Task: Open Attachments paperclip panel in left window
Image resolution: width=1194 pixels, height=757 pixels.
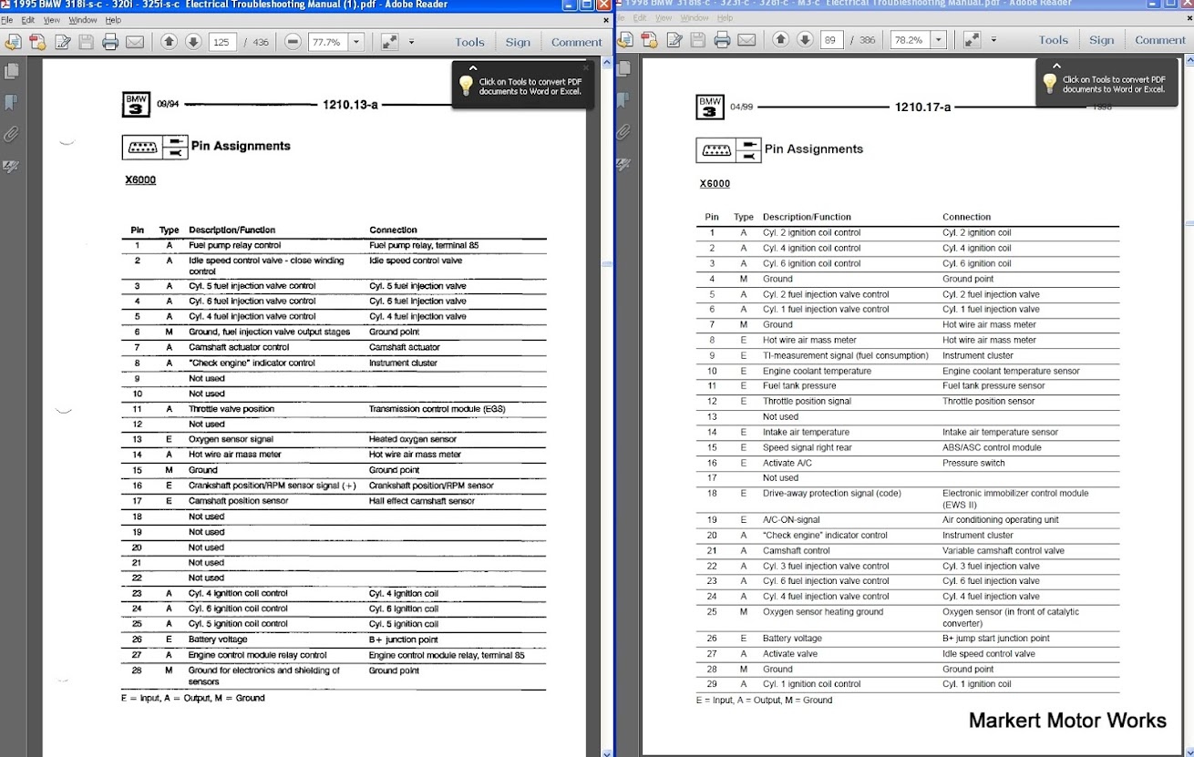Action: pyautogui.click(x=11, y=134)
